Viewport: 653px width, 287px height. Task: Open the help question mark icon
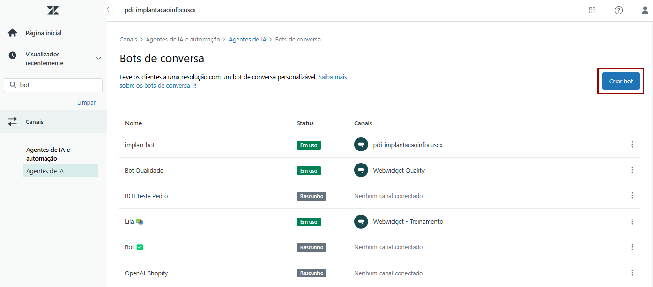click(x=618, y=10)
